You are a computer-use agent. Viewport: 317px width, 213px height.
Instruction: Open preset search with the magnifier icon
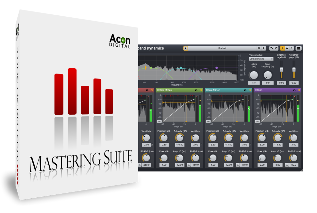[259, 48]
